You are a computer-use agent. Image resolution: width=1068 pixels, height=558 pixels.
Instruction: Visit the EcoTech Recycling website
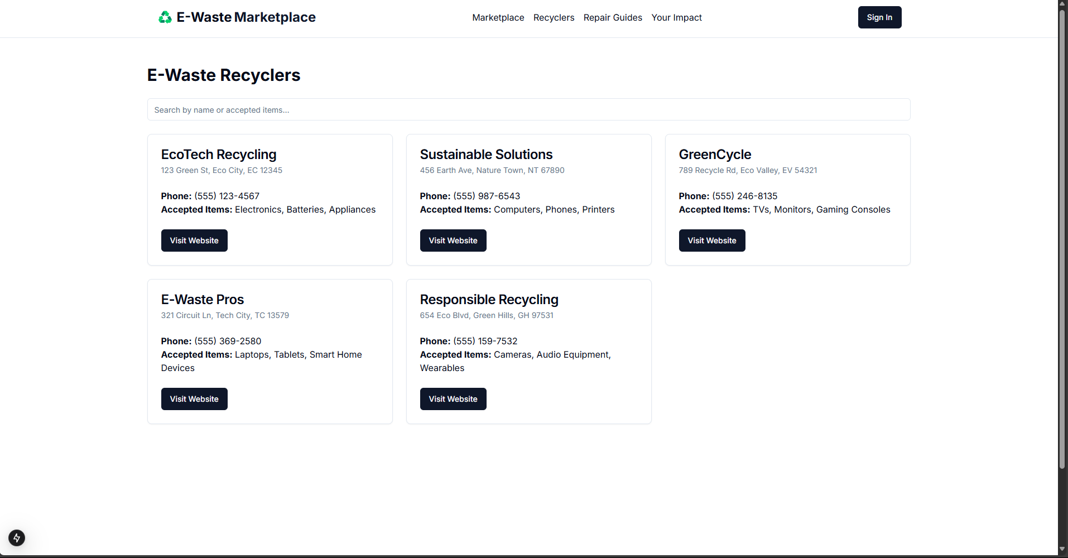(194, 240)
